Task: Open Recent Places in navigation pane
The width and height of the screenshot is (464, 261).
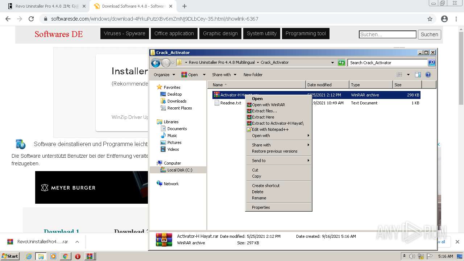Action: 179,108
